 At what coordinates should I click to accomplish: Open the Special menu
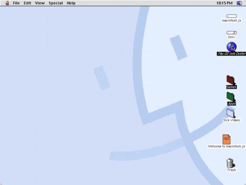pyautogui.click(x=56, y=3)
